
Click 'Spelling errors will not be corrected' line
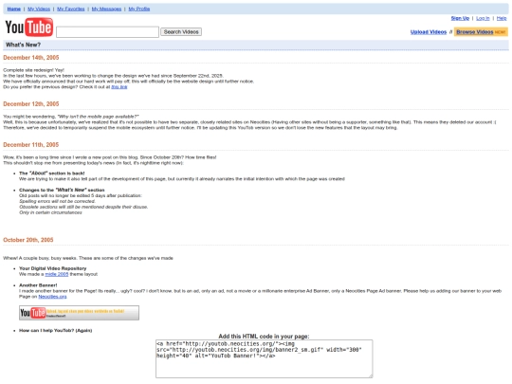click(57, 201)
